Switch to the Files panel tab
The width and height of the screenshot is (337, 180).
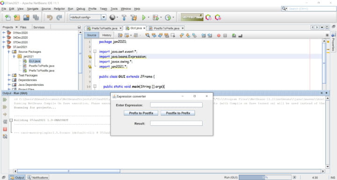23,27
